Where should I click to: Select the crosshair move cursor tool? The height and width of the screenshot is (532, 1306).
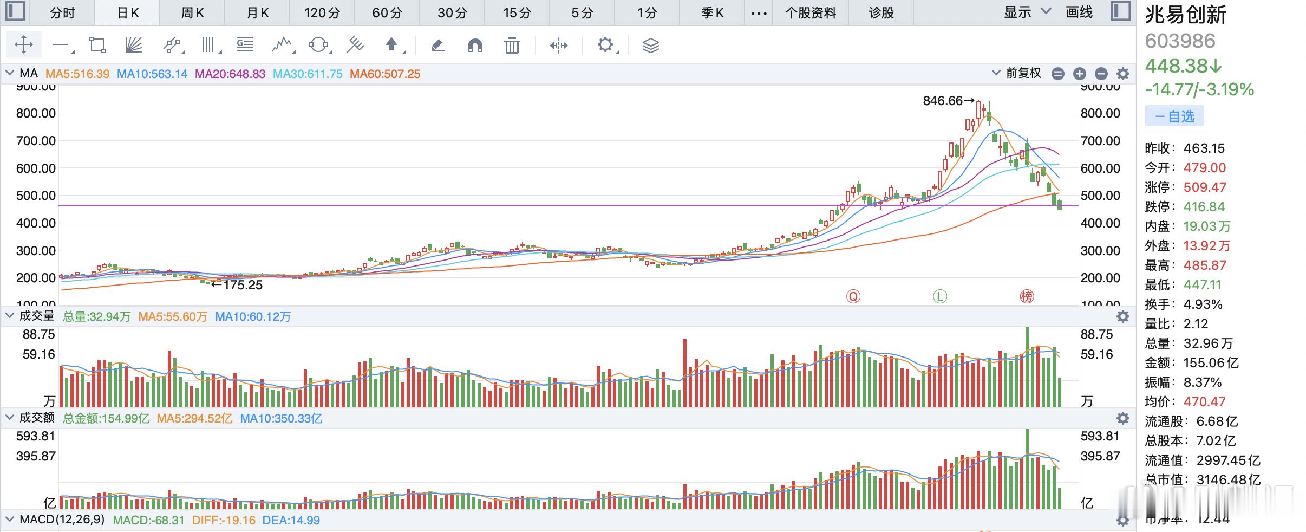[x=24, y=45]
